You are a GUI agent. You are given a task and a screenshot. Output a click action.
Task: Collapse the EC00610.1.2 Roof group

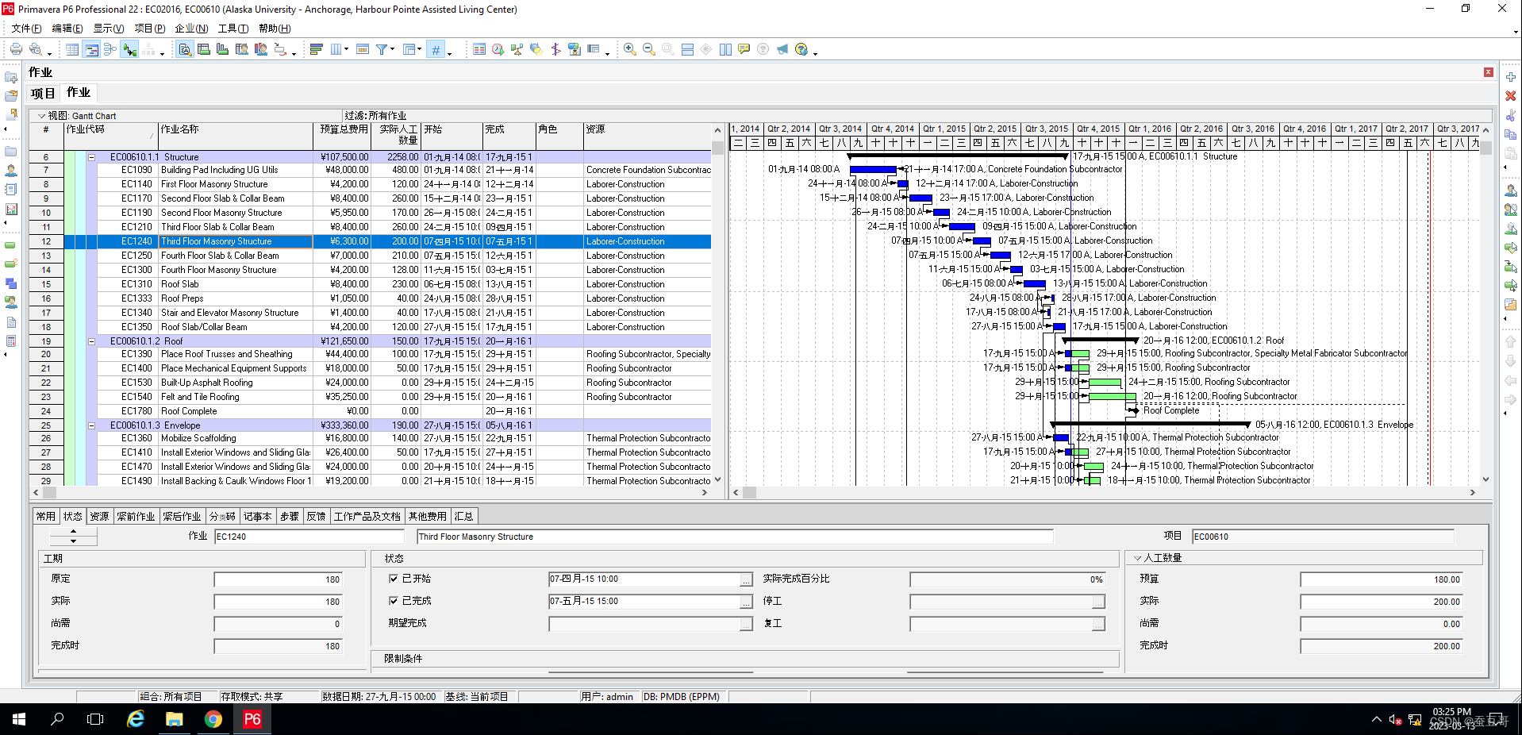pyautogui.click(x=93, y=341)
